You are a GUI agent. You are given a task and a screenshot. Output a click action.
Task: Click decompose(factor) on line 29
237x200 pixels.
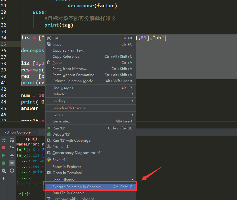[92, 6]
